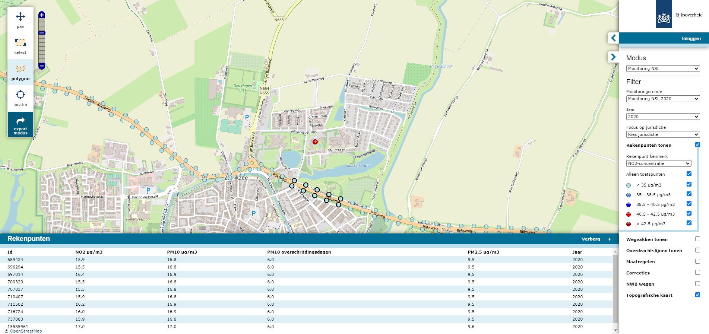Viewport: 709px width, 334px height.
Task: Click Verberg to hide the table
Action: tap(591, 239)
